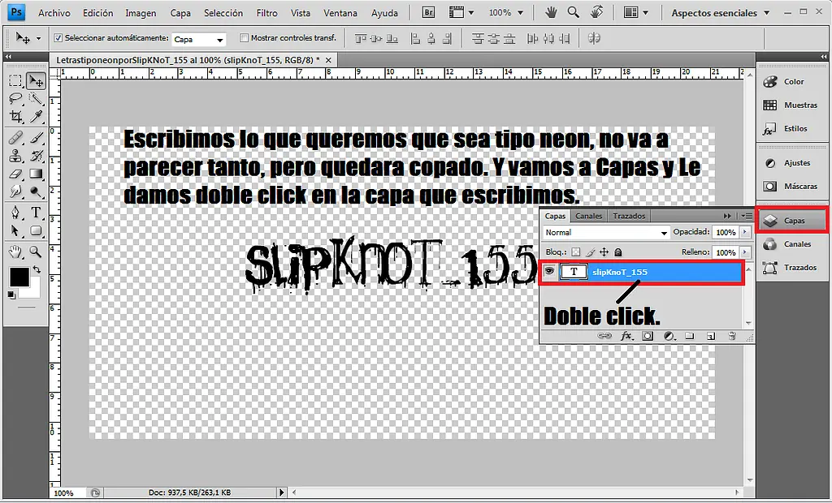The height and width of the screenshot is (503, 832).
Task: Open the Ventana menu
Action: [x=340, y=13]
